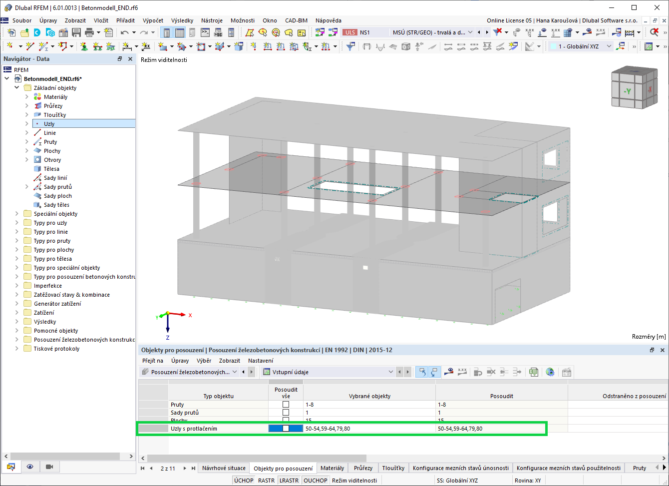Click the nodal support tool icon
The width and height of the screenshot is (669, 486).
pyautogui.click(x=84, y=46)
